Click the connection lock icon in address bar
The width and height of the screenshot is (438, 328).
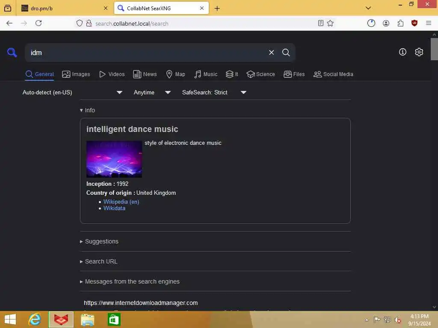point(89,23)
